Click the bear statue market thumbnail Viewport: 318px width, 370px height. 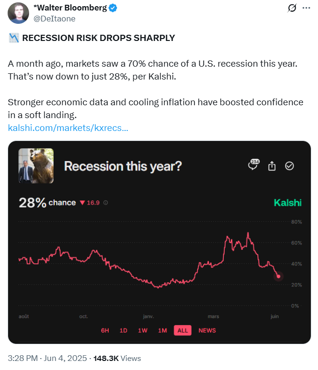click(36, 166)
